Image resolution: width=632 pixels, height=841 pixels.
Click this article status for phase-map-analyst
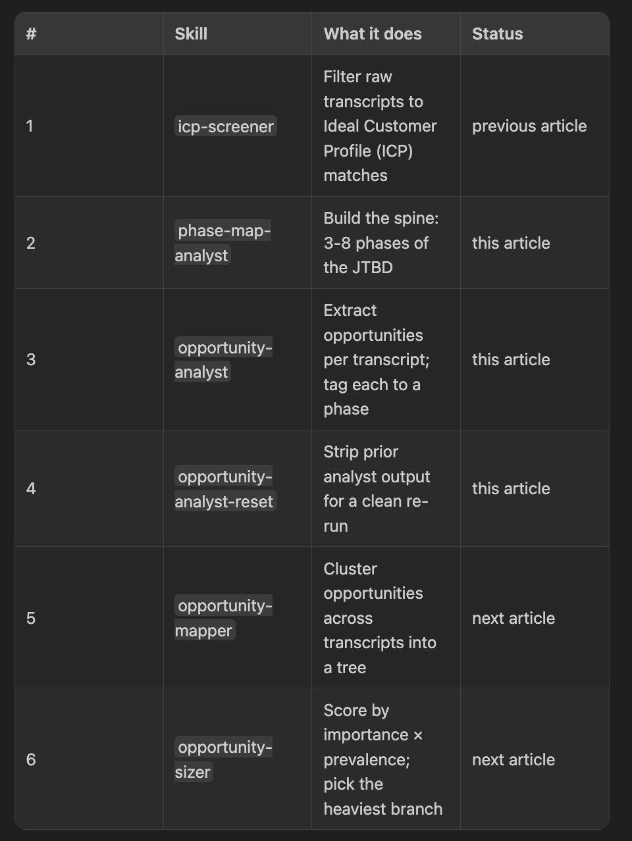(511, 243)
